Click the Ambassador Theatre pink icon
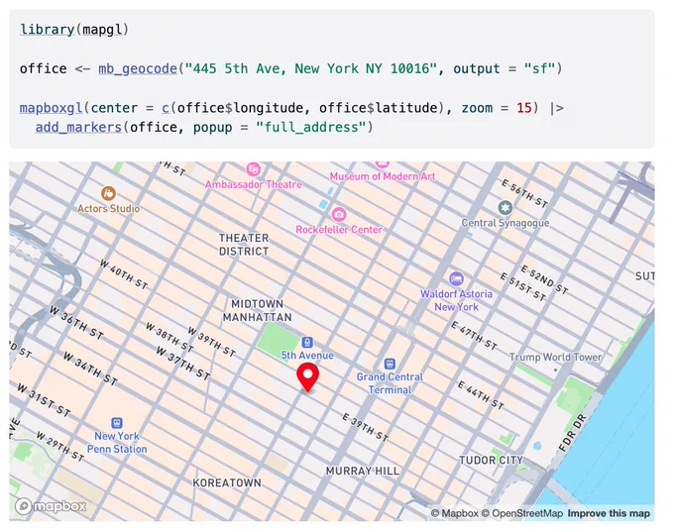 click(x=253, y=168)
